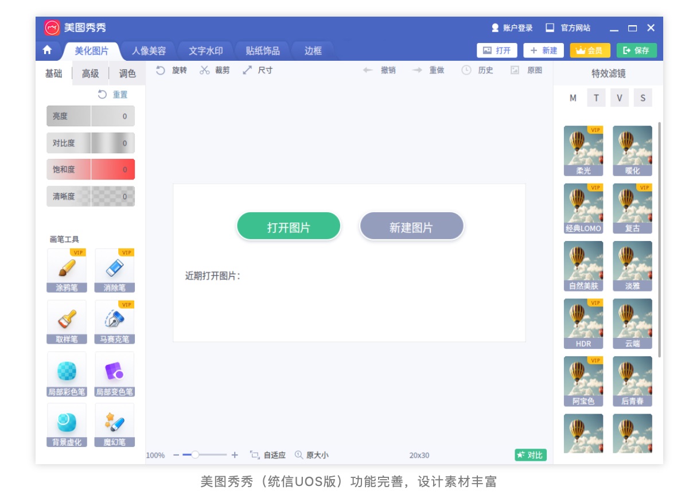
Task: Click the top-right 新建 button
Action: (x=543, y=50)
